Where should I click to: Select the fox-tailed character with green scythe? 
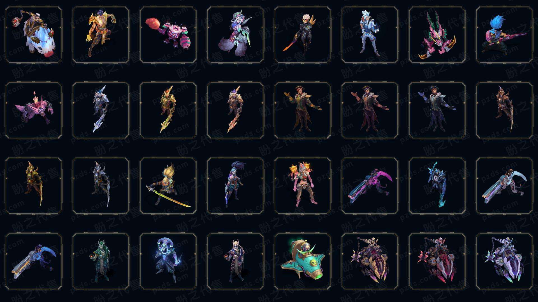pos(235,35)
